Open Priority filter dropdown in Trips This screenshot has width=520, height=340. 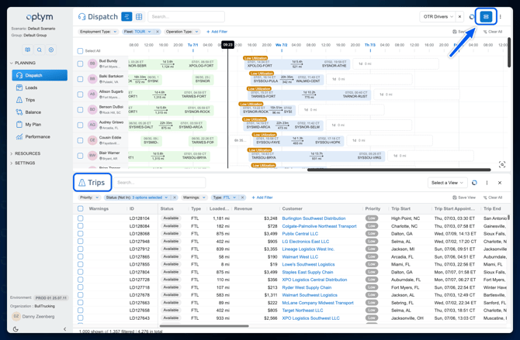[x=89, y=197]
